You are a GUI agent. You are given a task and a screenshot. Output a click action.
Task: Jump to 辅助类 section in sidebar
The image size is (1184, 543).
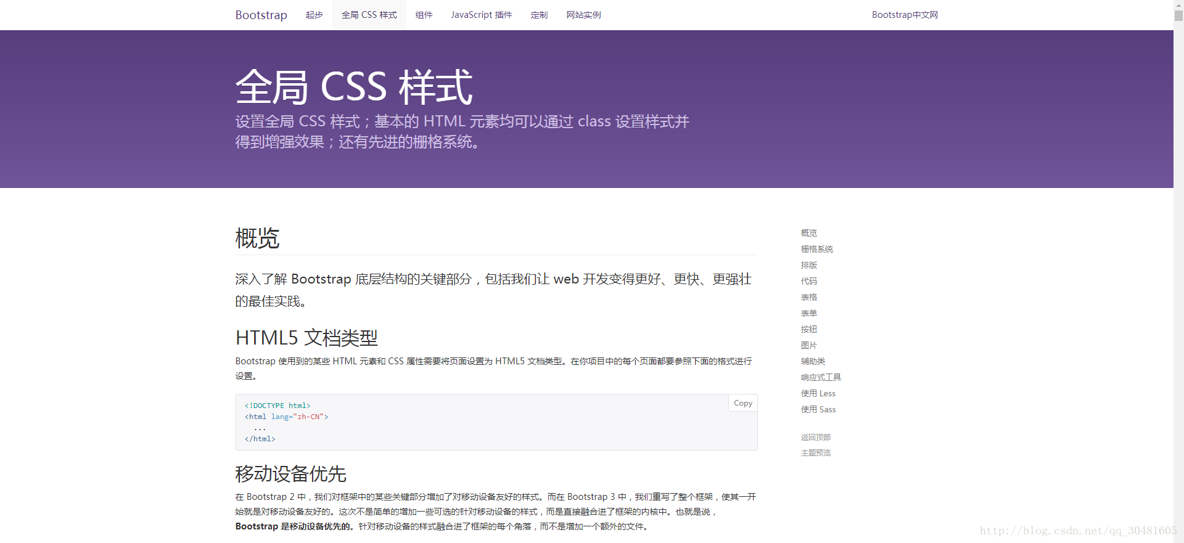[813, 361]
